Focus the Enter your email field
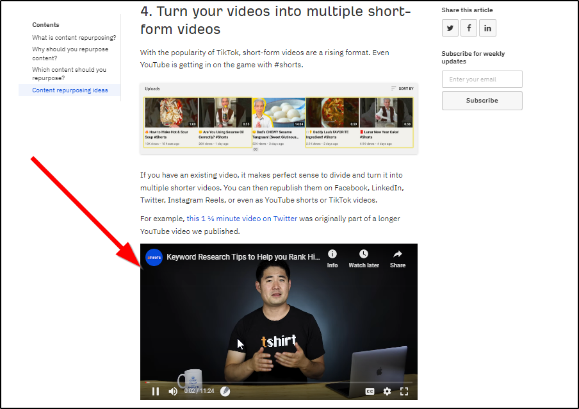Screen dimensions: 579x409 482,79
